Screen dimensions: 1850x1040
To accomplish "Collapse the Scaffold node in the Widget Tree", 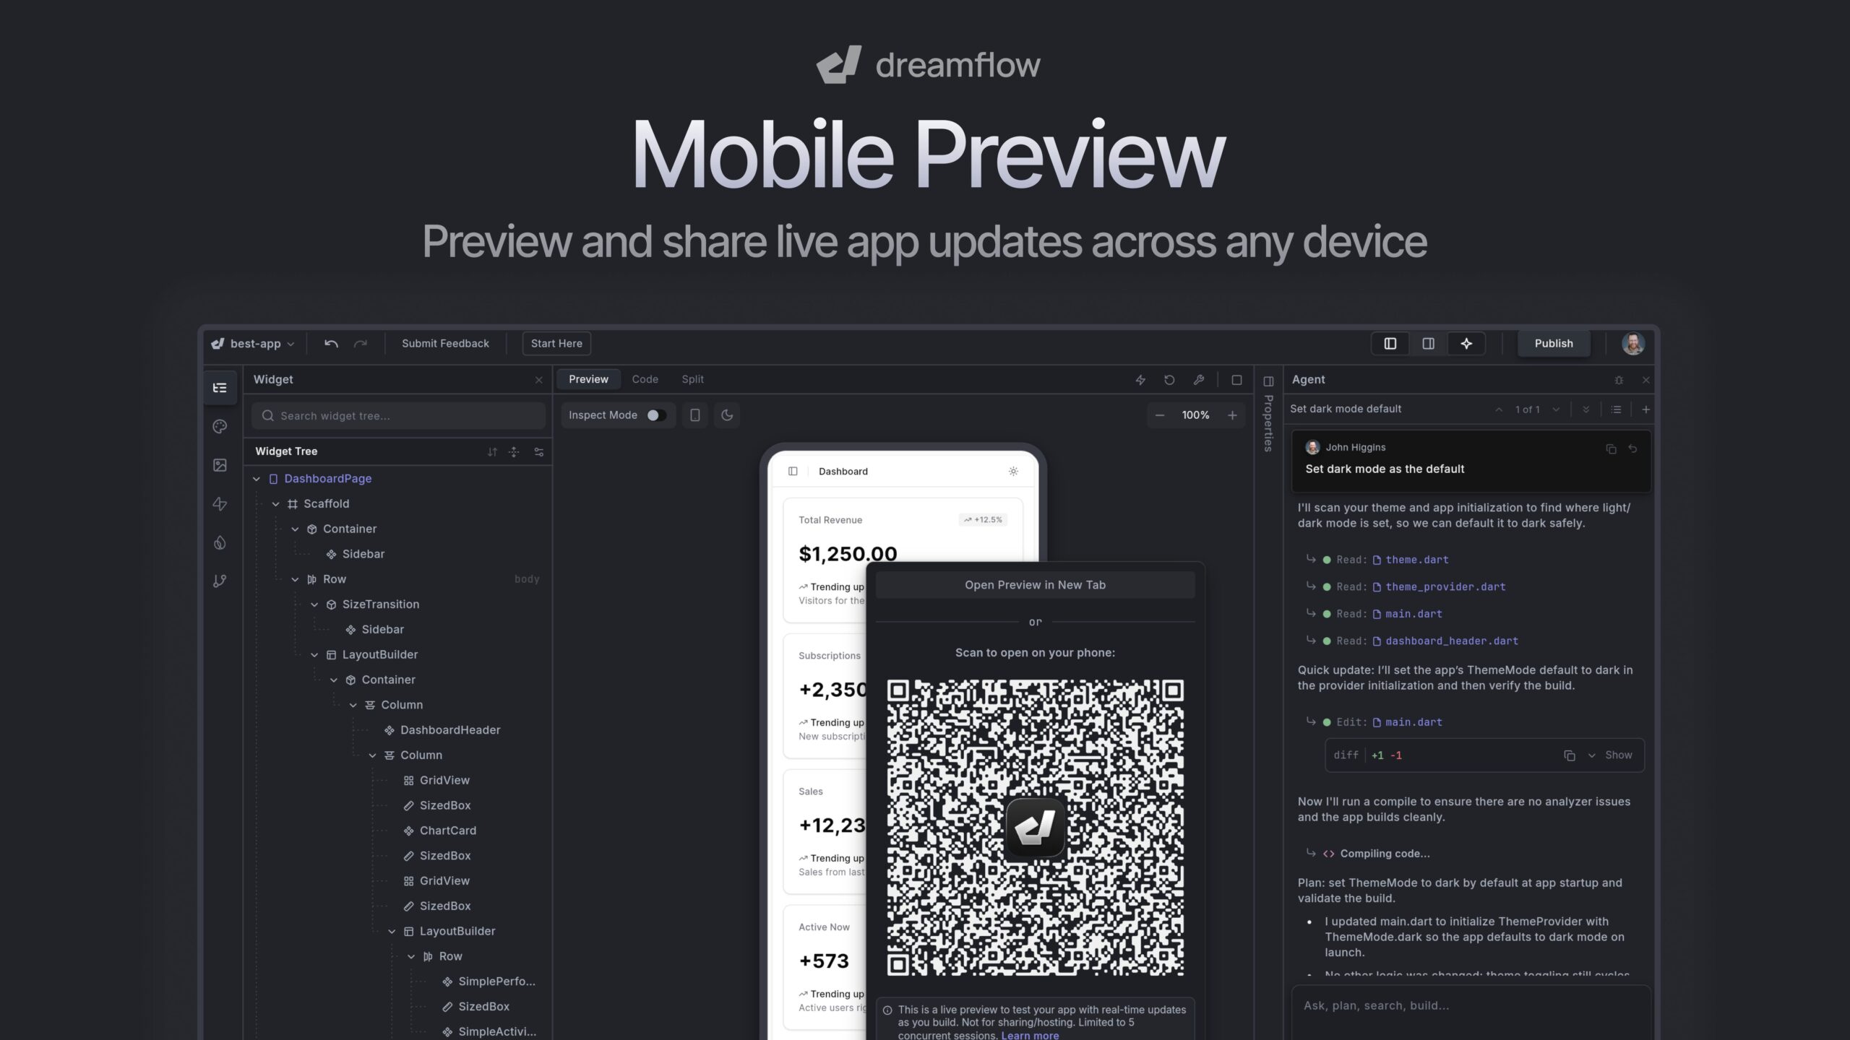I will click(x=276, y=503).
